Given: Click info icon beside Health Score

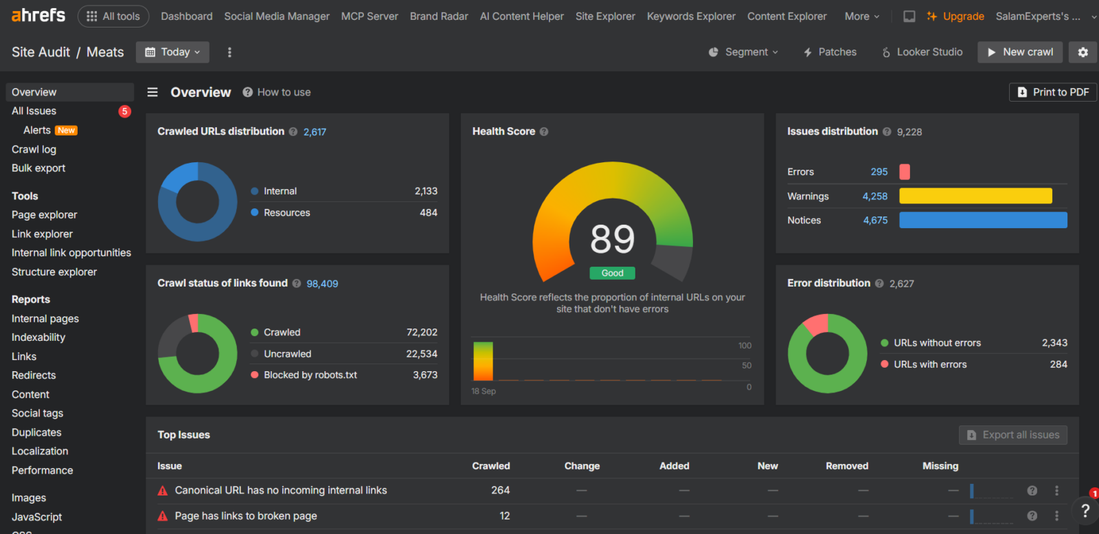Looking at the screenshot, I should pos(544,131).
